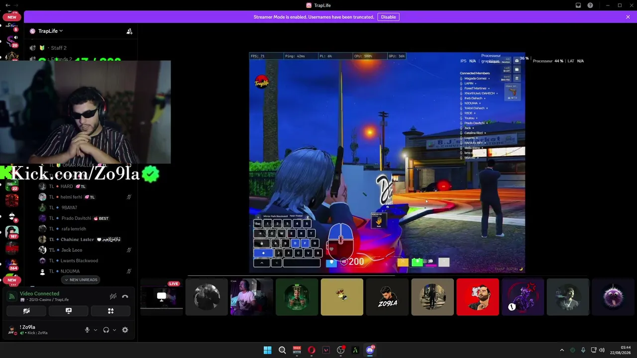This screenshot has height=358, width=637.
Task: Select the tan-background participant tile
Action: pyautogui.click(x=342, y=297)
